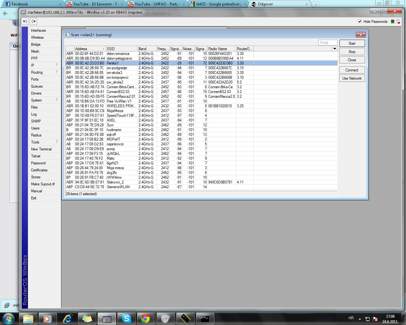This screenshot has height=325, width=406.
Task: Click the Windows Start orb
Action: (9, 318)
